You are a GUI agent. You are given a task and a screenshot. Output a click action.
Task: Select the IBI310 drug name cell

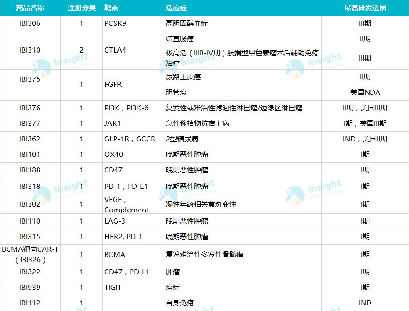coord(30,50)
